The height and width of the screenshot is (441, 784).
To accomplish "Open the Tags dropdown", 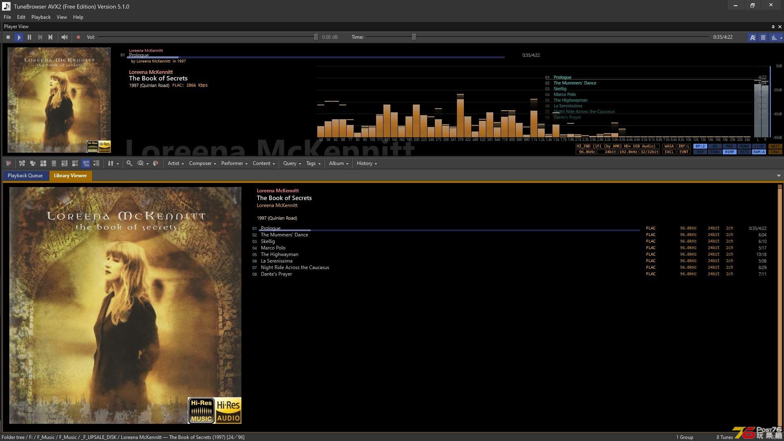I will click(x=313, y=163).
